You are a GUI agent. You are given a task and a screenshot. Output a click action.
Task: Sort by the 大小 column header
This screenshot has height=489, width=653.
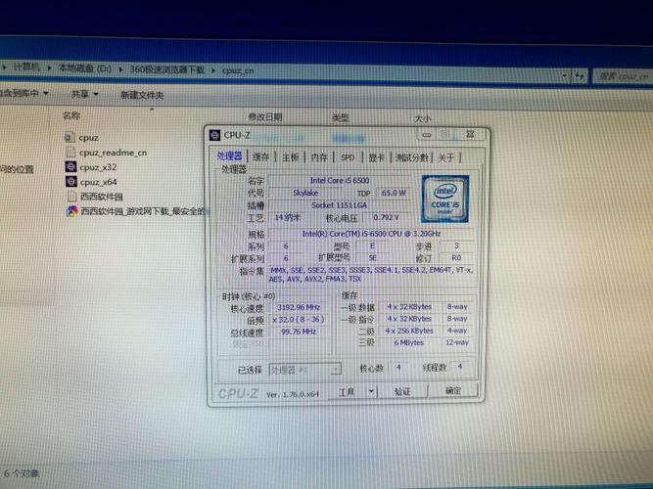(423, 119)
